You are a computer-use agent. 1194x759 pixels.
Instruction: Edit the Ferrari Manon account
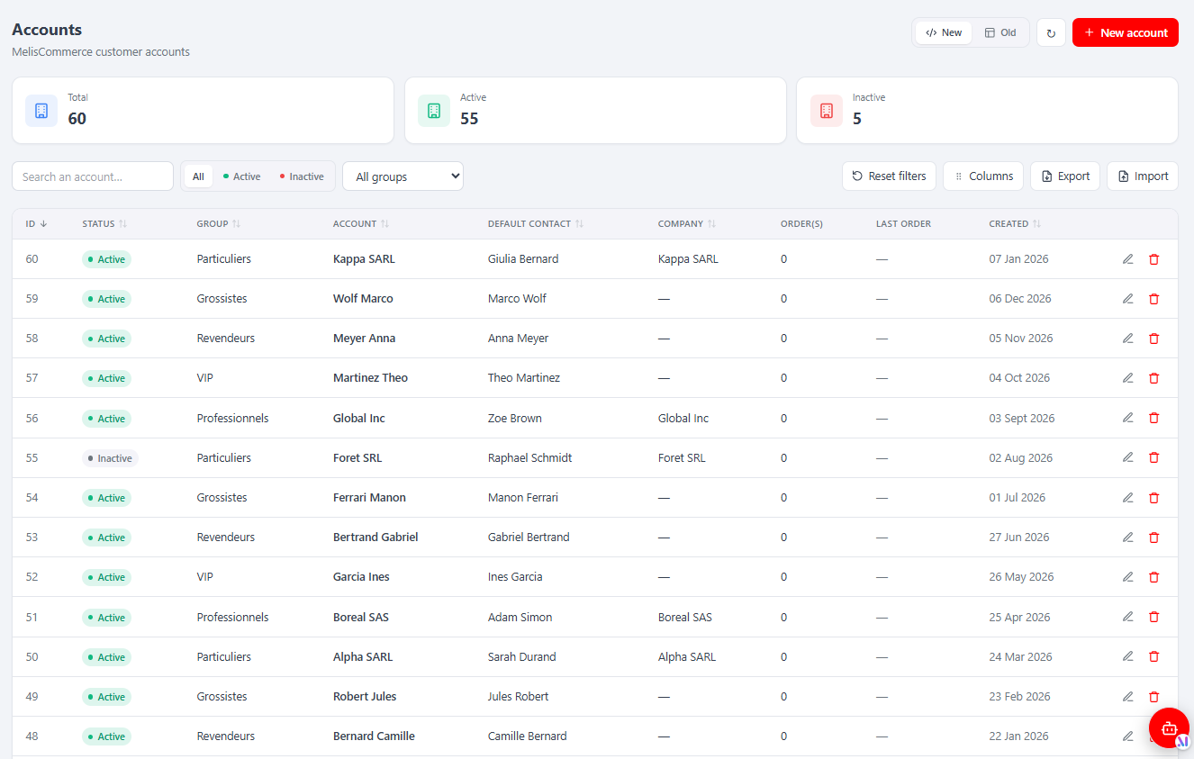(x=1127, y=497)
